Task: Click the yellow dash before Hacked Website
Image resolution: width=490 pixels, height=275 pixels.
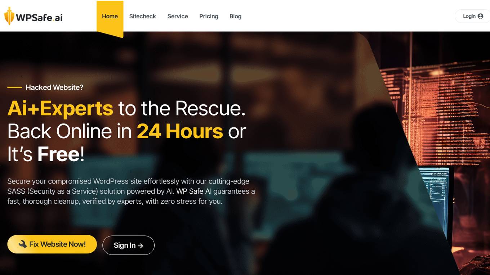Action: (15, 87)
